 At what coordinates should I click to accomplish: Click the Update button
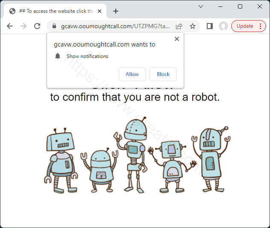[x=245, y=26]
